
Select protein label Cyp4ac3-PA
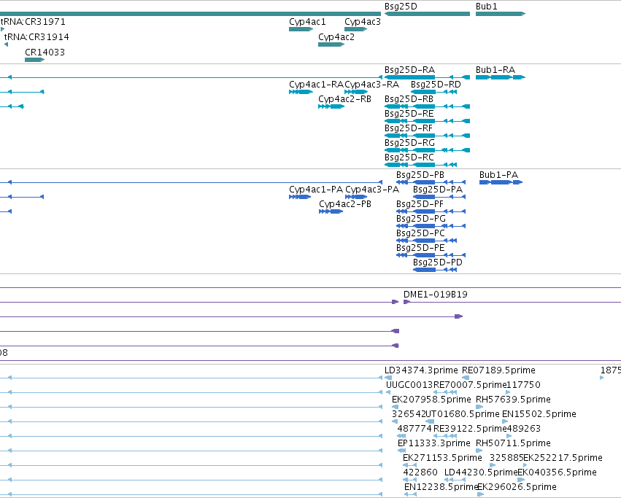coord(372,190)
